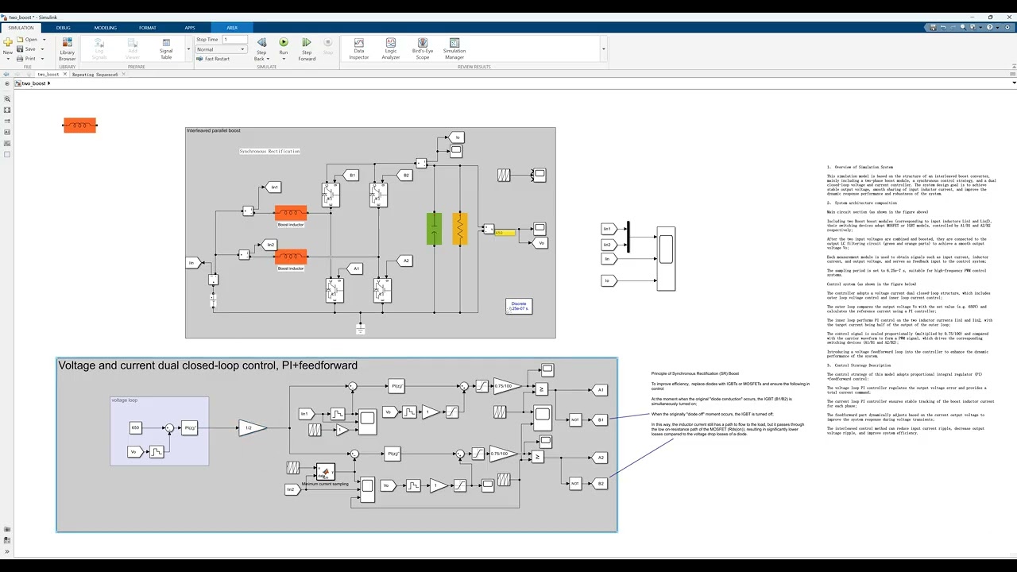Click the A1 Goto block in control area
Screen dimensions: 1017x572
coord(599,390)
